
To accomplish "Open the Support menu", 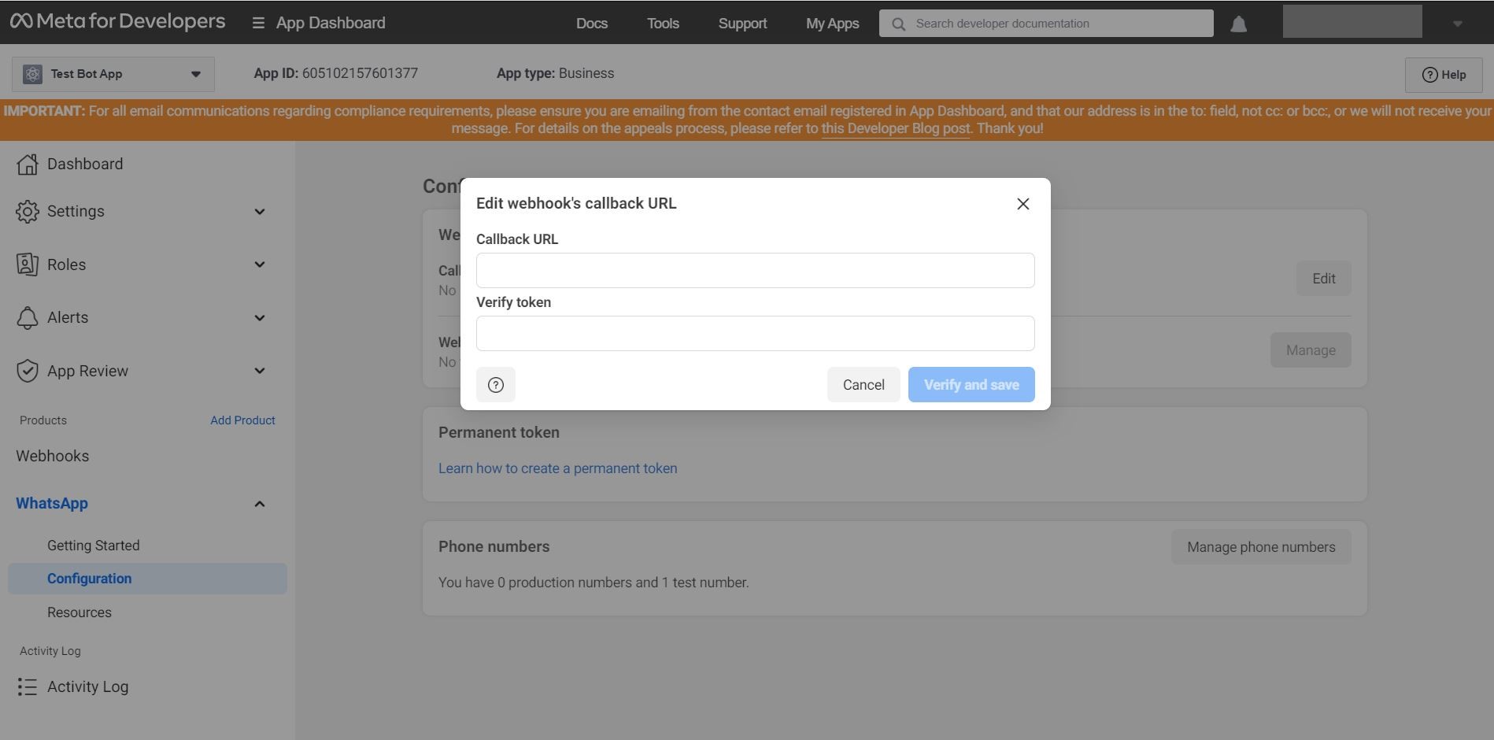I will (x=742, y=24).
